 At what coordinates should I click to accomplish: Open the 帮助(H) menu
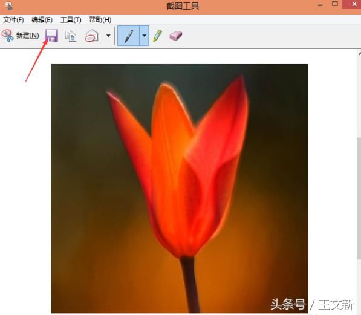pyautogui.click(x=100, y=20)
